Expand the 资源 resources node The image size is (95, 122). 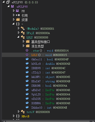[x=14, y=19]
